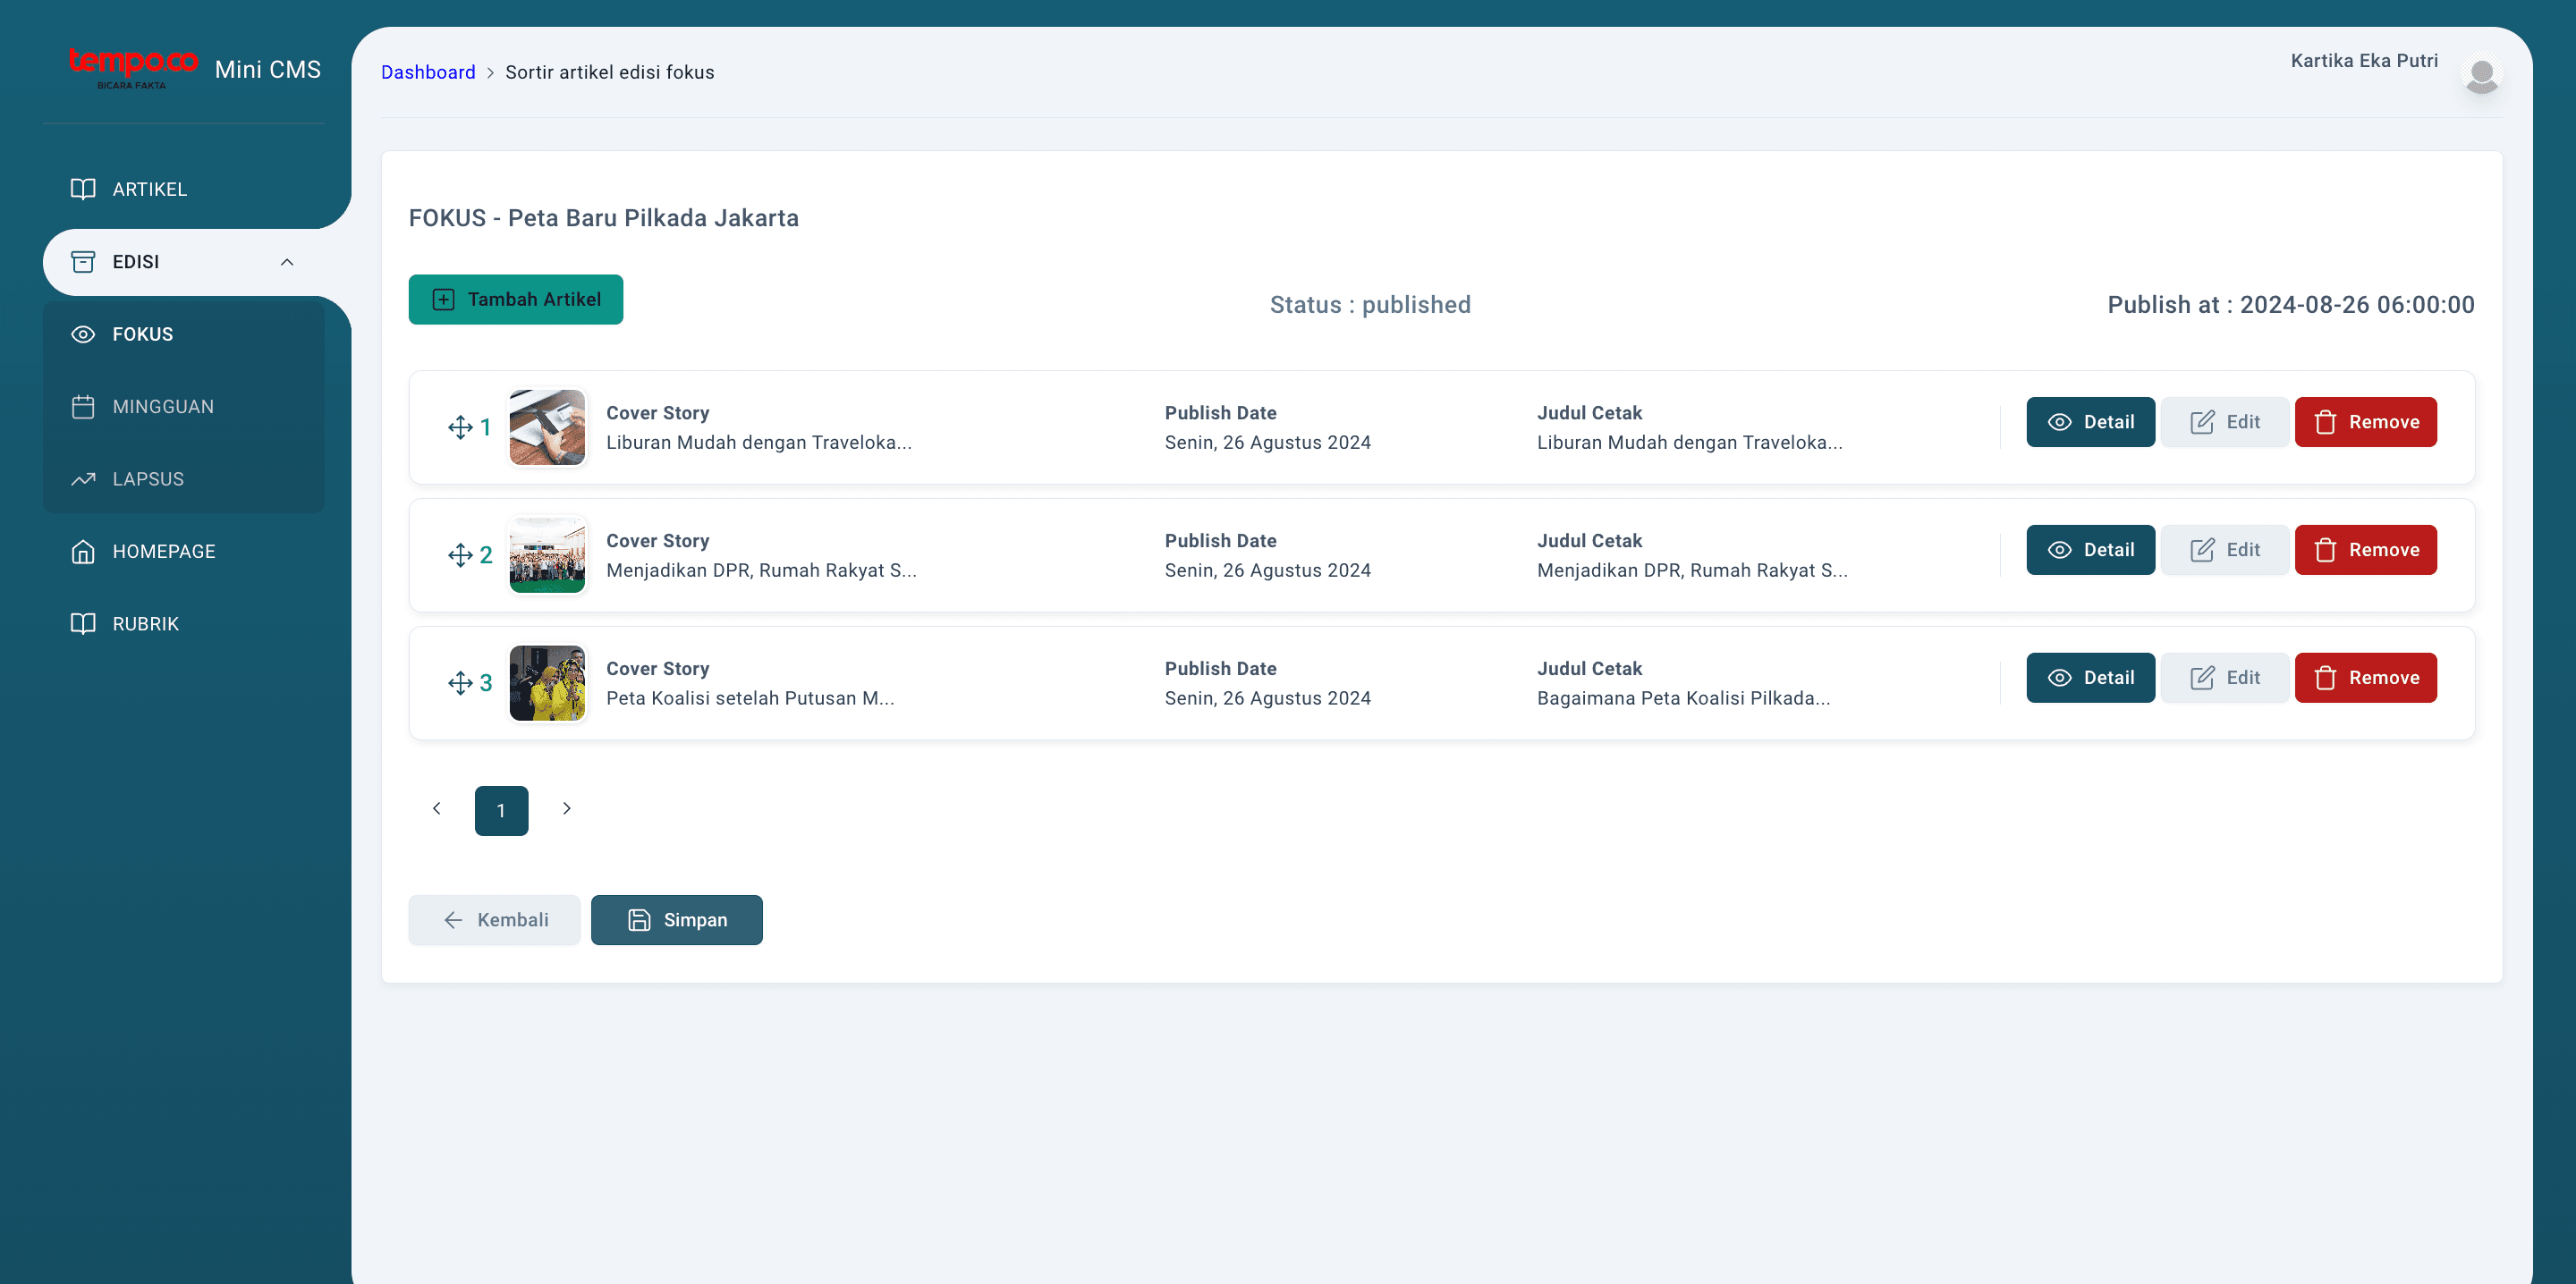Collapse the EDISI sidebar menu
The image size is (2576, 1284).
(x=287, y=262)
